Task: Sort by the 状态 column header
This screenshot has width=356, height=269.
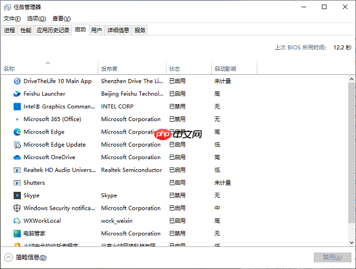Action: pyautogui.click(x=189, y=69)
